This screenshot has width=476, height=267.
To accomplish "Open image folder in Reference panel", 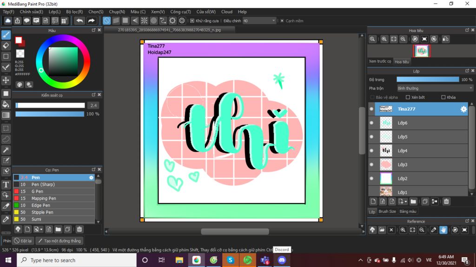I will point(382,230).
